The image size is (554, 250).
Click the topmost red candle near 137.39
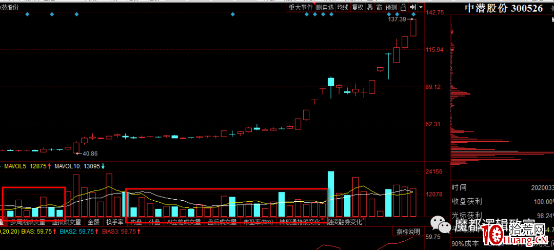click(x=412, y=28)
